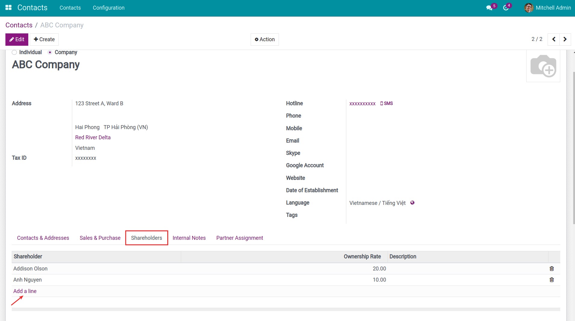Image resolution: width=575 pixels, height=321 pixels.
Task: Go to next record with right chevron
Action: tap(565, 39)
